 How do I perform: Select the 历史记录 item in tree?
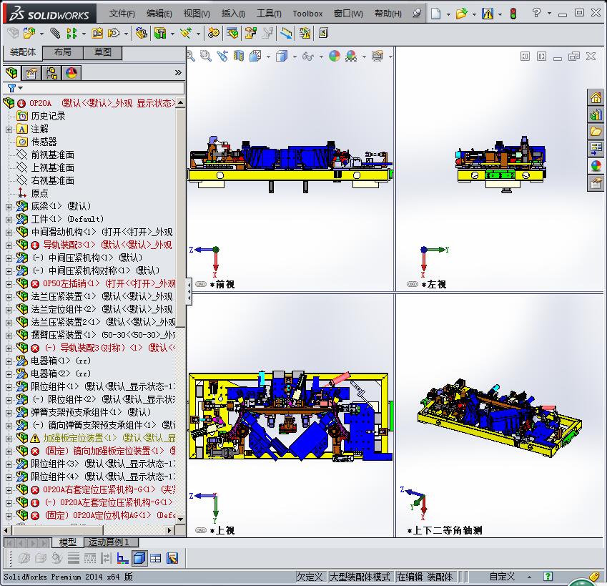[x=48, y=116]
